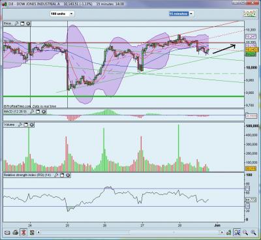Open RSI indicator settings wrench
This screenshot has width=261, height=240.
(56, 175)
